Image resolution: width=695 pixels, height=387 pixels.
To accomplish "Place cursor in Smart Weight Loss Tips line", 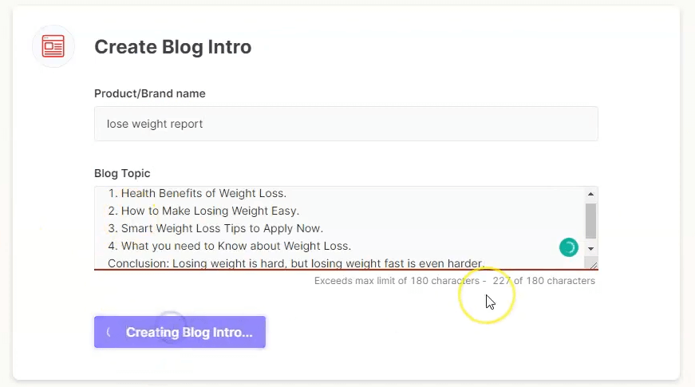I will [215, 228].
